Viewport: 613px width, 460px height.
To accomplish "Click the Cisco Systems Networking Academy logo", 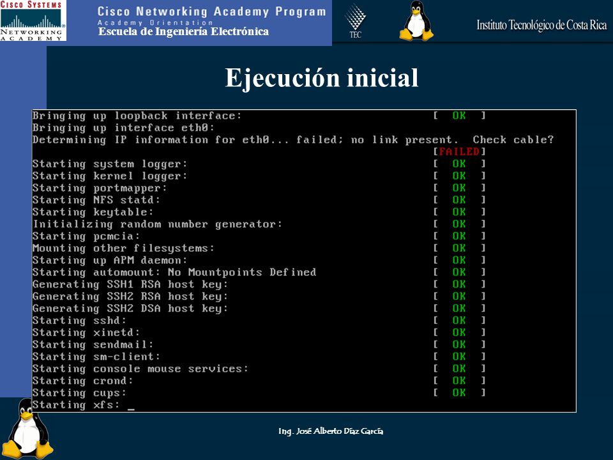I will tap(33, 20).
